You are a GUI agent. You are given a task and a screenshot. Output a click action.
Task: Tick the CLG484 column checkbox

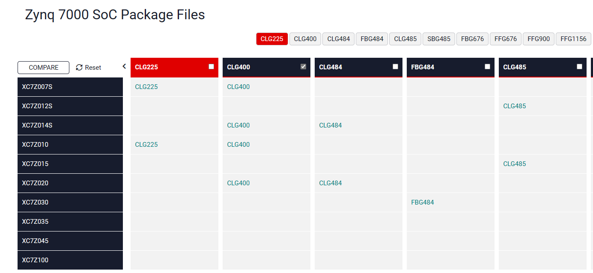tap(395, 66)
